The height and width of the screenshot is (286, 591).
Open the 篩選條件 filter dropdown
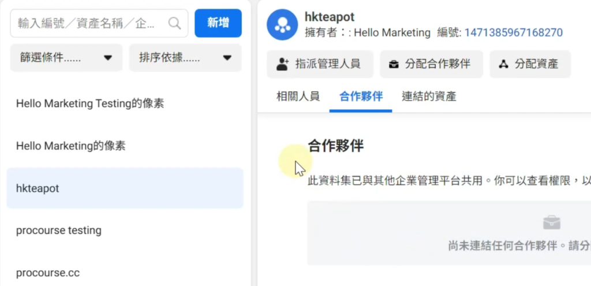pos(66,58)
